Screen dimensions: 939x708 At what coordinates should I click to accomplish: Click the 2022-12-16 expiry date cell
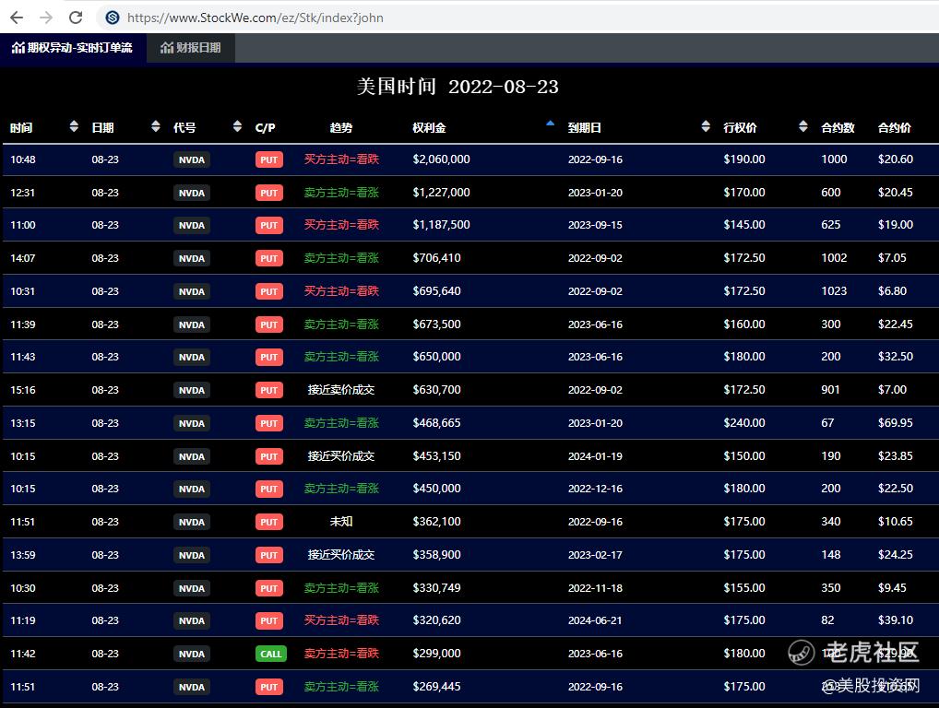[x=595, y=489]
